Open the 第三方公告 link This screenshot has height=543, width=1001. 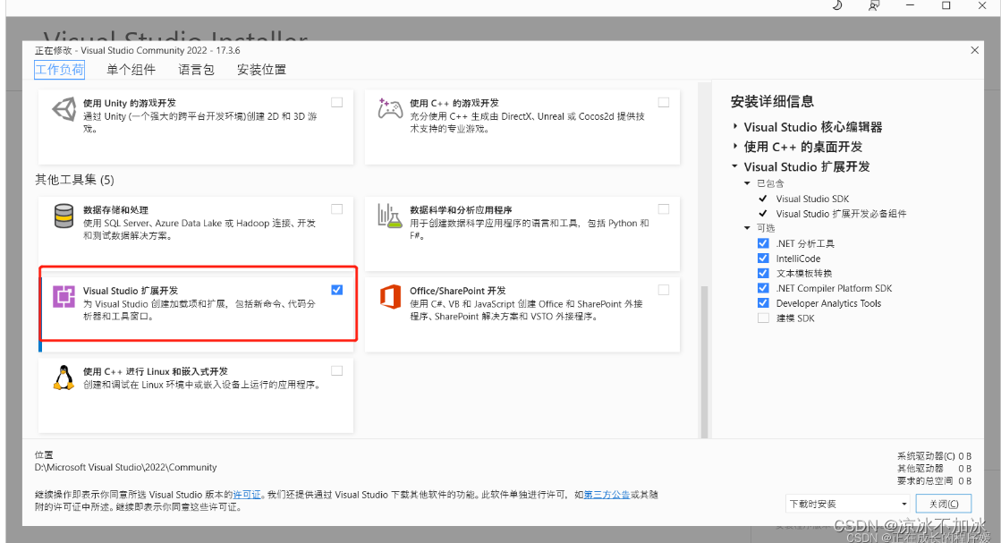(x=607, y=495)
